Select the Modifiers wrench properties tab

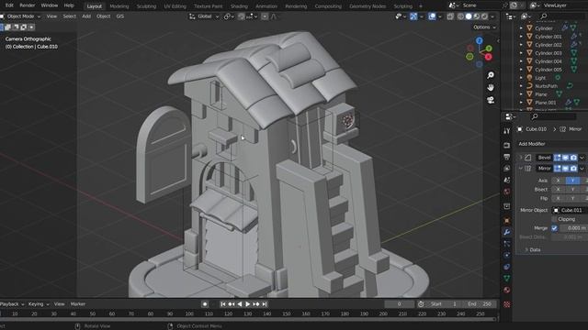point(506,232)
